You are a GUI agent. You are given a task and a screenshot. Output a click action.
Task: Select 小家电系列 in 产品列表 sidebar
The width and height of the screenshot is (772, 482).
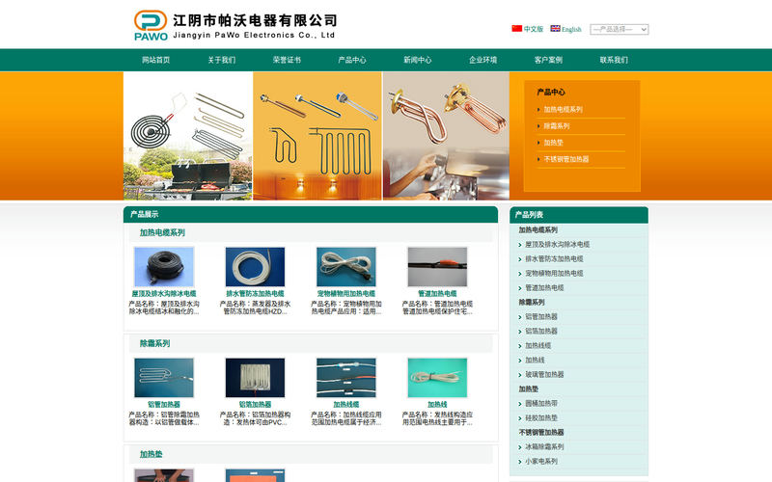point(541,462)
